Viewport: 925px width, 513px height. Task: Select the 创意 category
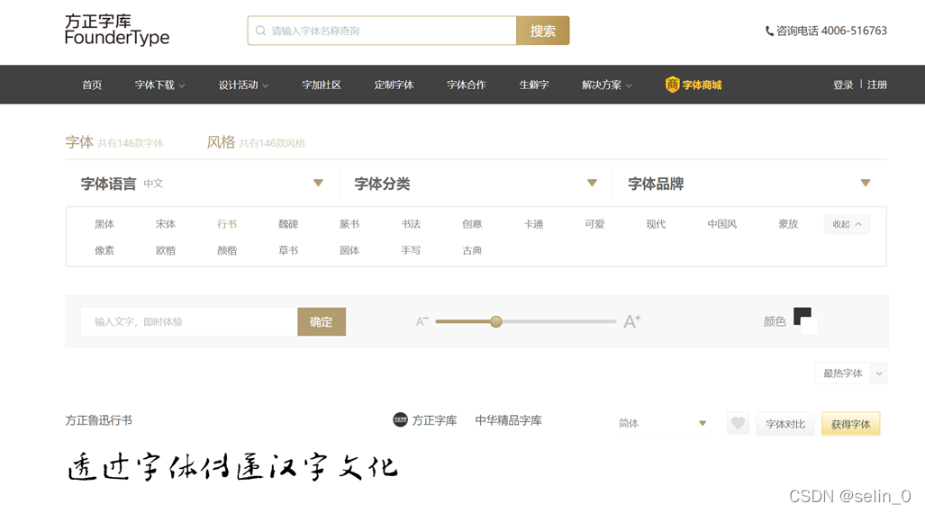(x=473, y=224)
